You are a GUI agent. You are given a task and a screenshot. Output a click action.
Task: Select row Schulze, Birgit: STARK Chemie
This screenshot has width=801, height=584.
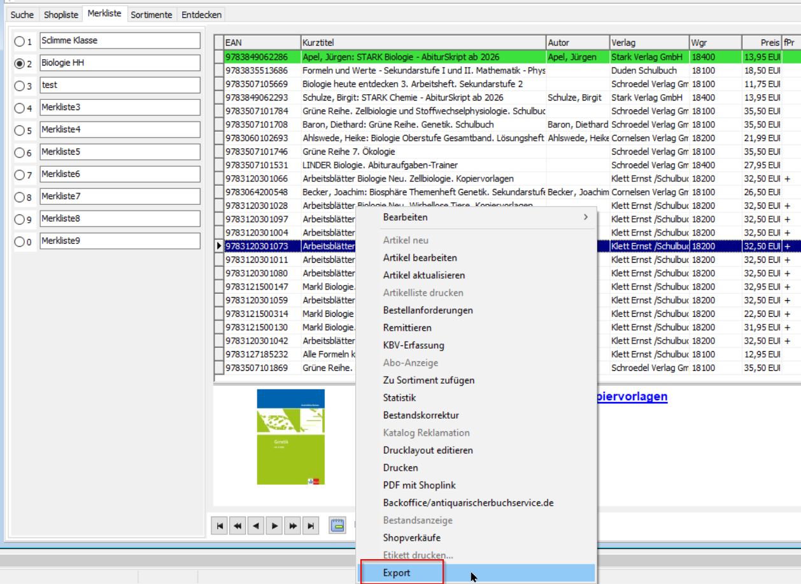coord(508,97)
